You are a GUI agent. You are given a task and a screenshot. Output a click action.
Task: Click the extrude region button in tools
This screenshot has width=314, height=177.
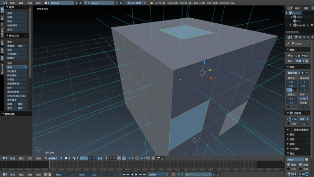16,67
